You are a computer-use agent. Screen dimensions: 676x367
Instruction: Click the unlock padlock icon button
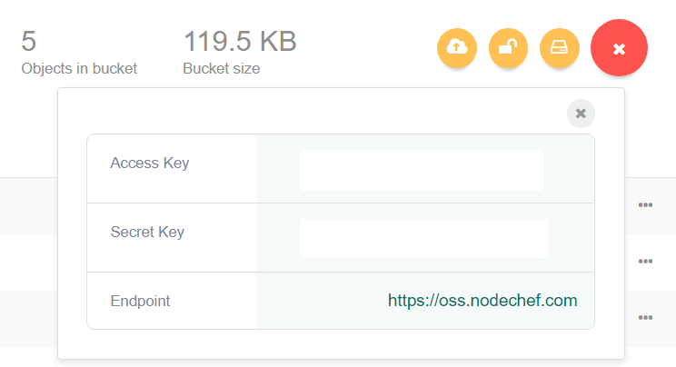pos(508,48)
